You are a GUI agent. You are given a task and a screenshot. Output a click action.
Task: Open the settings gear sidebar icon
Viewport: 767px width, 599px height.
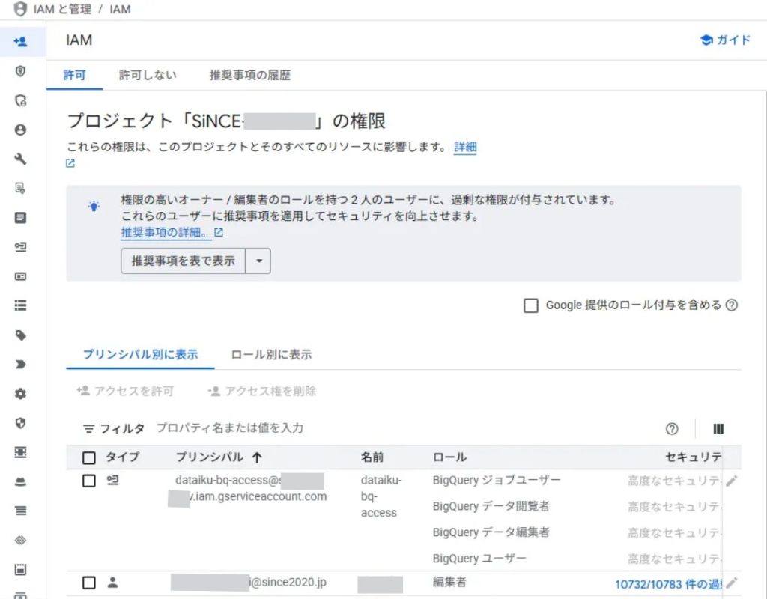point(21,394)
